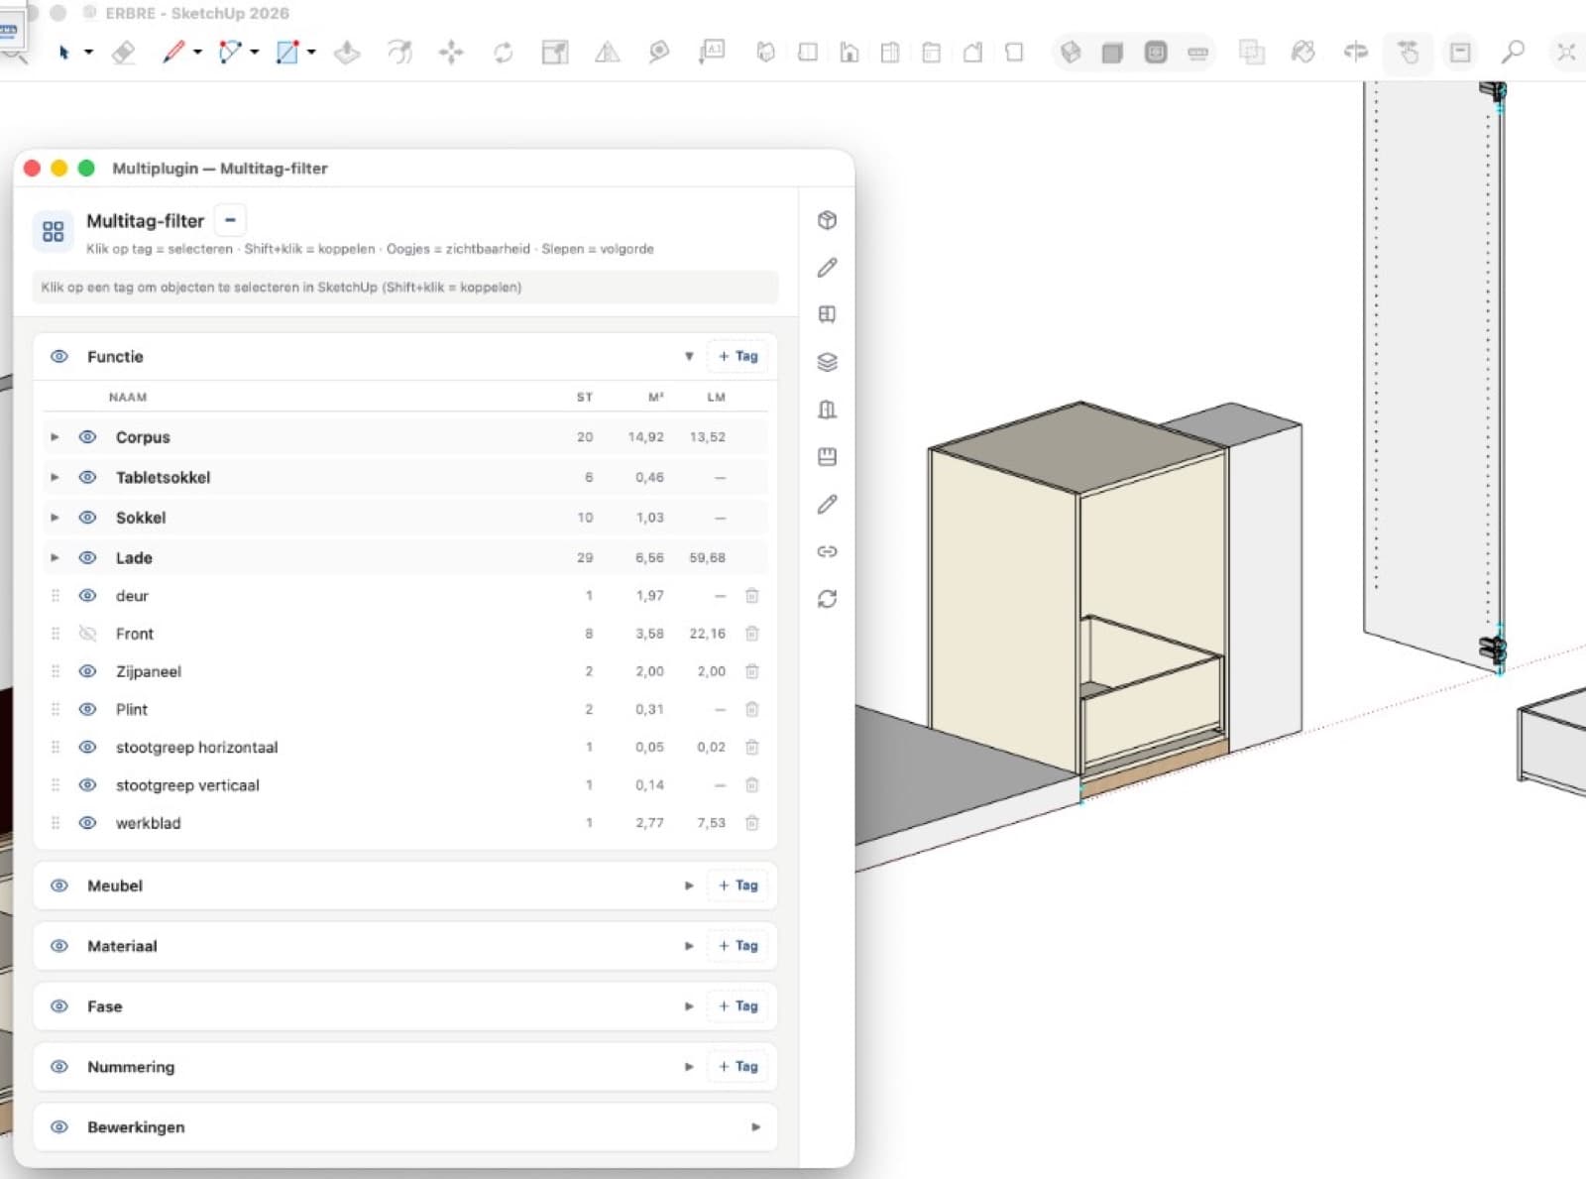Click the layers stack icon in plugin sidebar

pos(827,362)
